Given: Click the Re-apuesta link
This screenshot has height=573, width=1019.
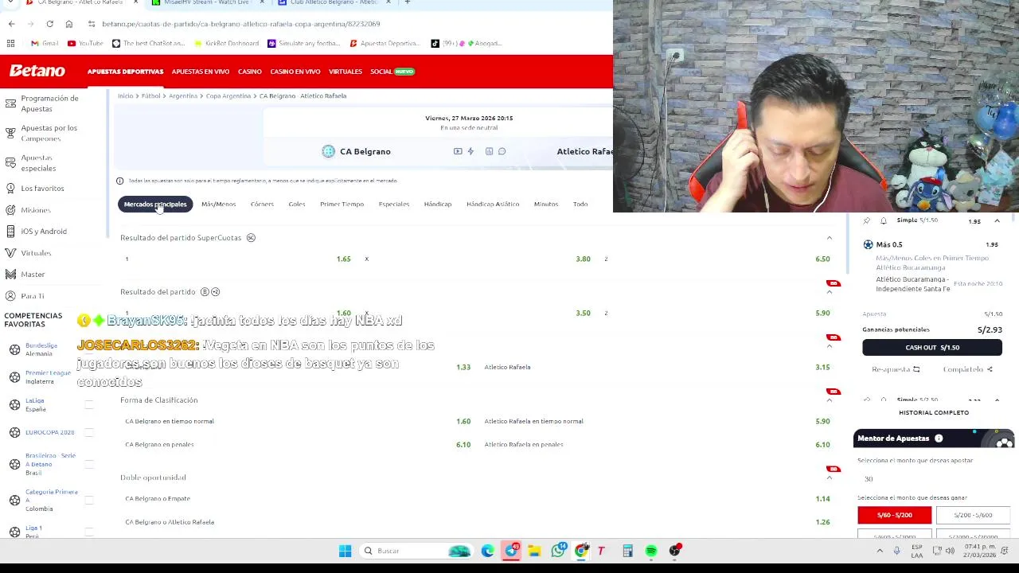Looking at the screenshot, I should click(x=896, y=369).
